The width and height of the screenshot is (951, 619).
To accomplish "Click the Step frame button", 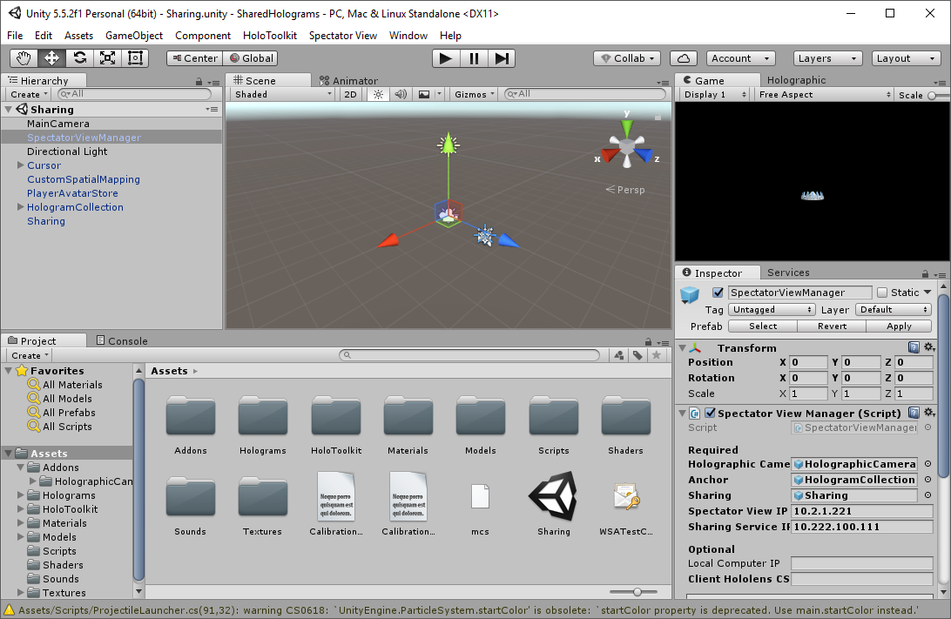I will [502, 58].
